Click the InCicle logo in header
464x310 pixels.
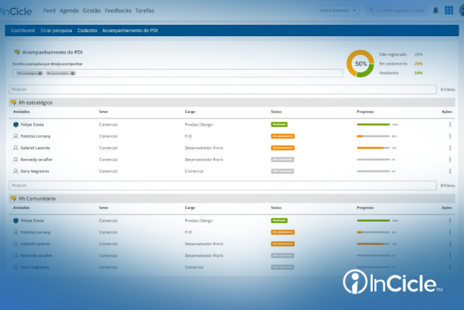[16, 11]
